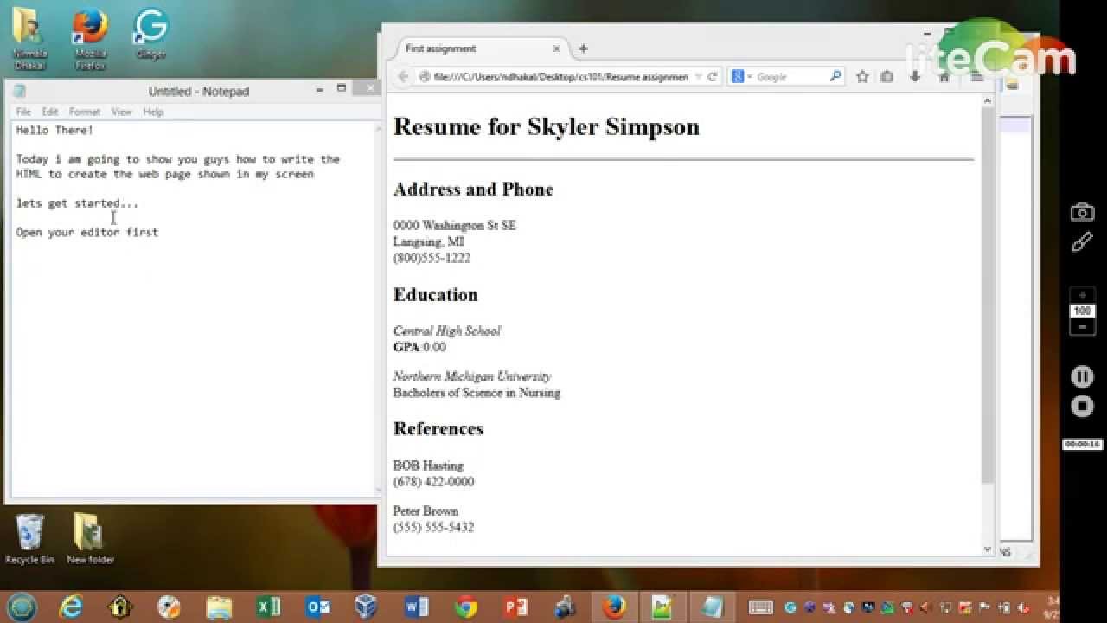Open the touch keyboard taskbar icon
The width and height of the screenshot is (1107, 623).
click(760, 607)
